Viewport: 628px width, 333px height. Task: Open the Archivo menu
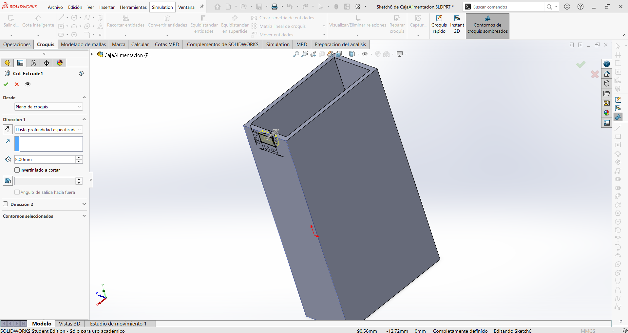click(x=55, y=7)
